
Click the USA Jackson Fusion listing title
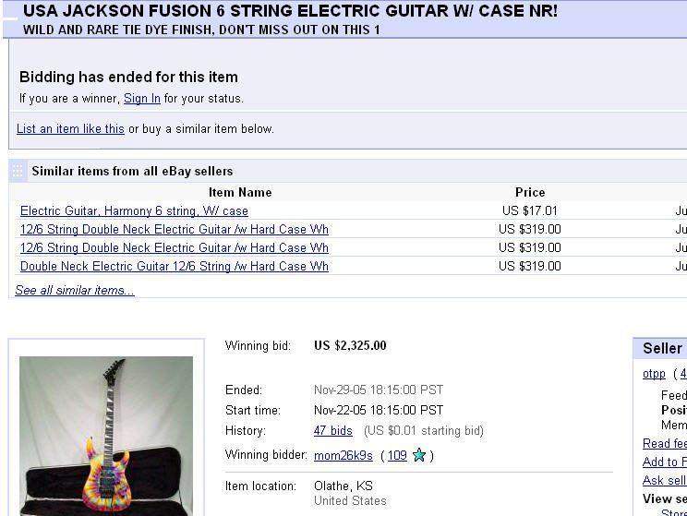pos(290,12)
